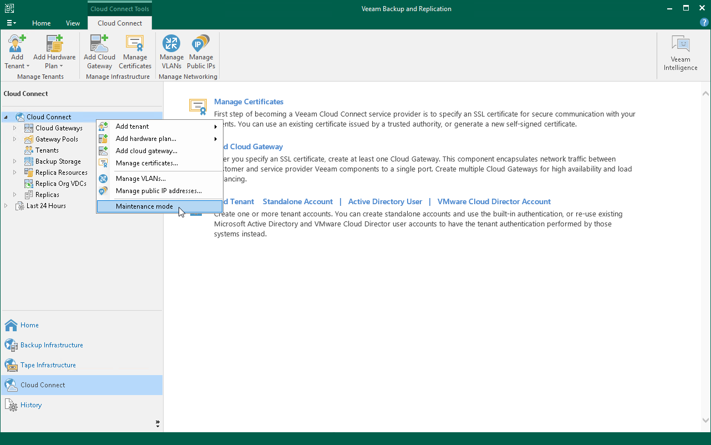The height and width of the screenshot is (445, 711).
Task: Go to the Home view
Action: (82, 325)
